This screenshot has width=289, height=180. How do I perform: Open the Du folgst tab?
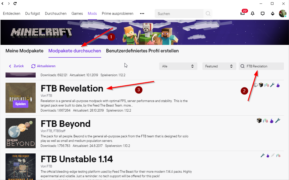pyautogui.click(x=33, y=14)
